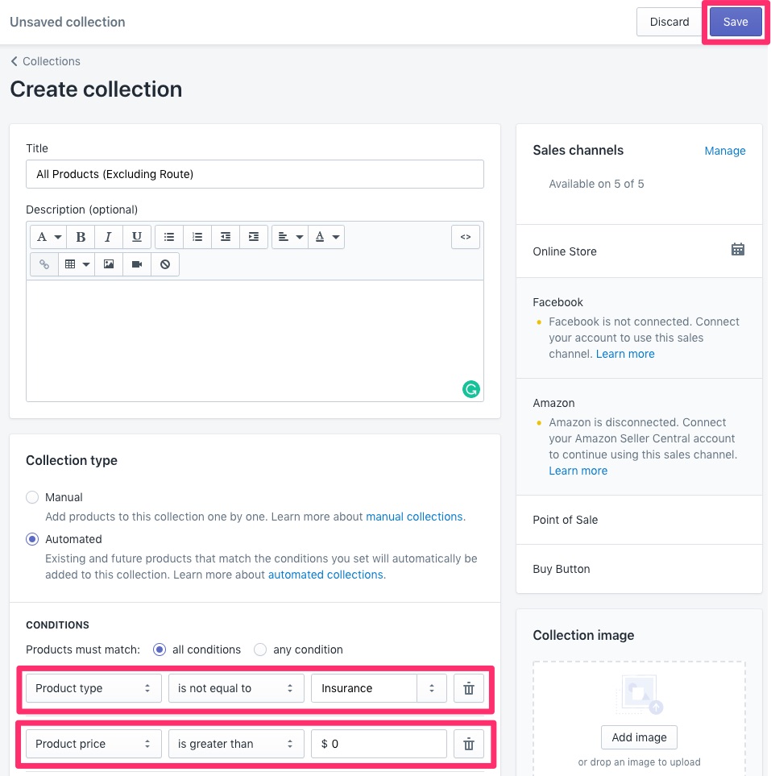This screenshot has height=776, width=771.
Task: Apply italic formatting in description toolbar
Action: (109, 237)
